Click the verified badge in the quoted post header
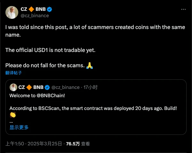The width and height of the screenshot is (192, 153). pyautogui.click(x=47, y=87)
